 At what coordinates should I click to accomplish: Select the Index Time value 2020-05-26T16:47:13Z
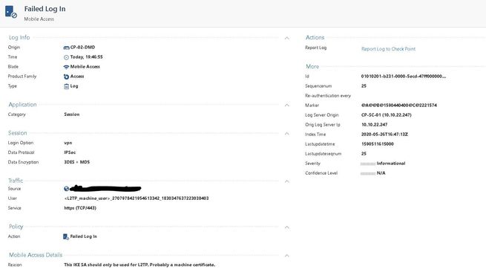click(x=384, y=134)
